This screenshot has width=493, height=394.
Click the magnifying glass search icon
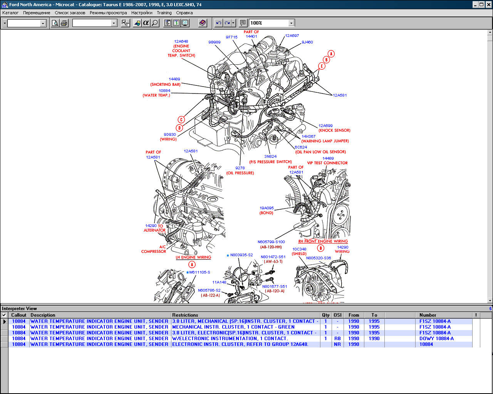coord(154,23)
